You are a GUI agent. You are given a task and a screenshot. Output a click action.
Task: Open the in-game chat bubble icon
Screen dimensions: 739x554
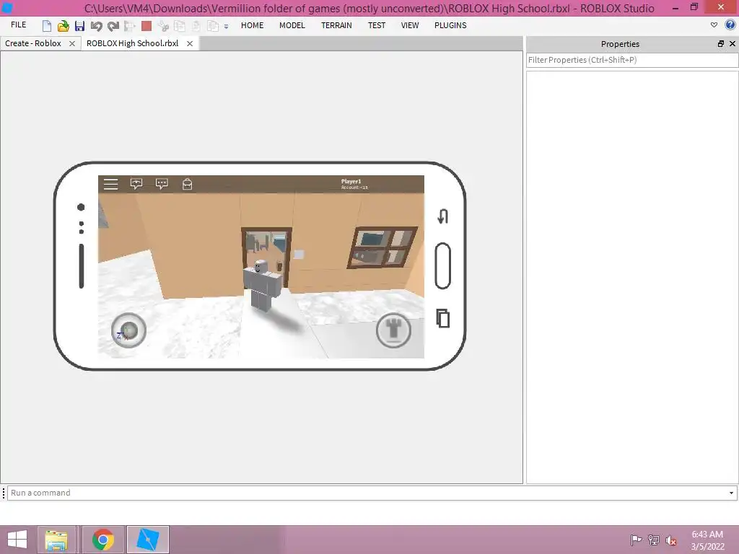[x=136, y=184]
